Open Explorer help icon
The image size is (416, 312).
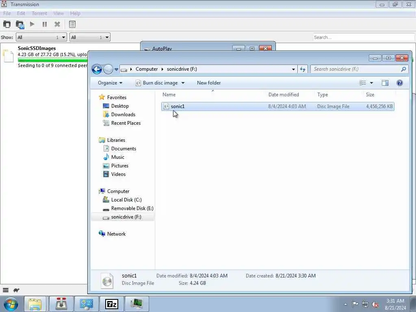(x=400, y=83)
